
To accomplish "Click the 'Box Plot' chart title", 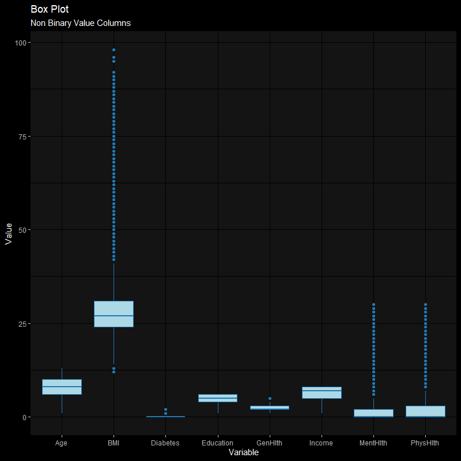I will coord(50,9).
